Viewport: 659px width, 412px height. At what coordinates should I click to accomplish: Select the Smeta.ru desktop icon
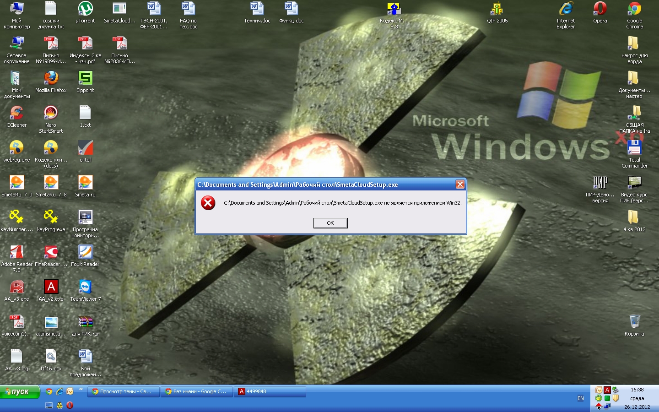tap(85, 186)
